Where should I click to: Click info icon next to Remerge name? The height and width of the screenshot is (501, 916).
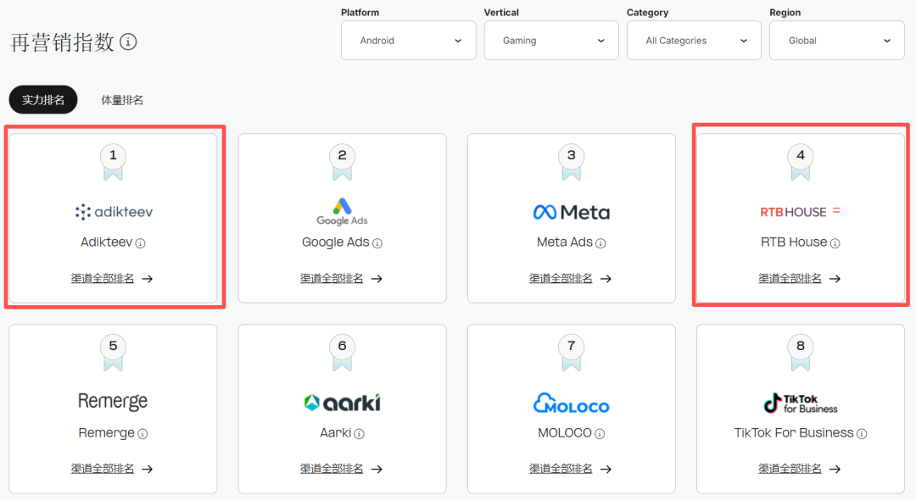pos(142,434)
